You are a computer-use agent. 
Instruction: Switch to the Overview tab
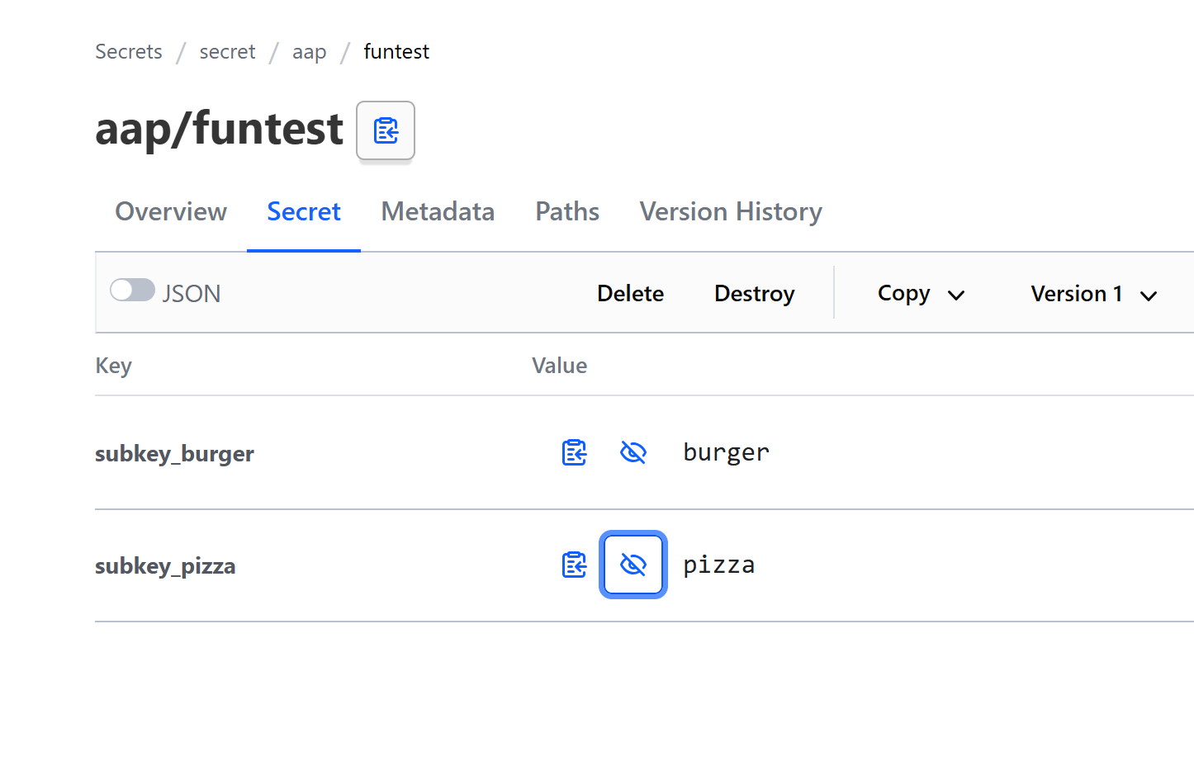(171, 212)
